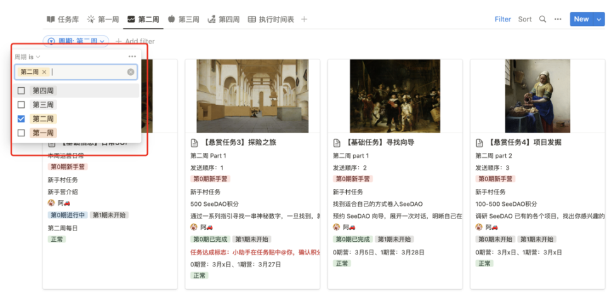Click red 任务达成标志 text

point(255,253)
